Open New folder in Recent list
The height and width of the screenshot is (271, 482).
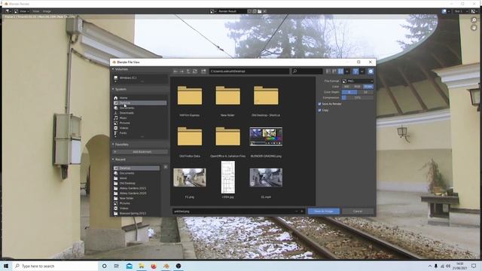(x=136, y=198)
